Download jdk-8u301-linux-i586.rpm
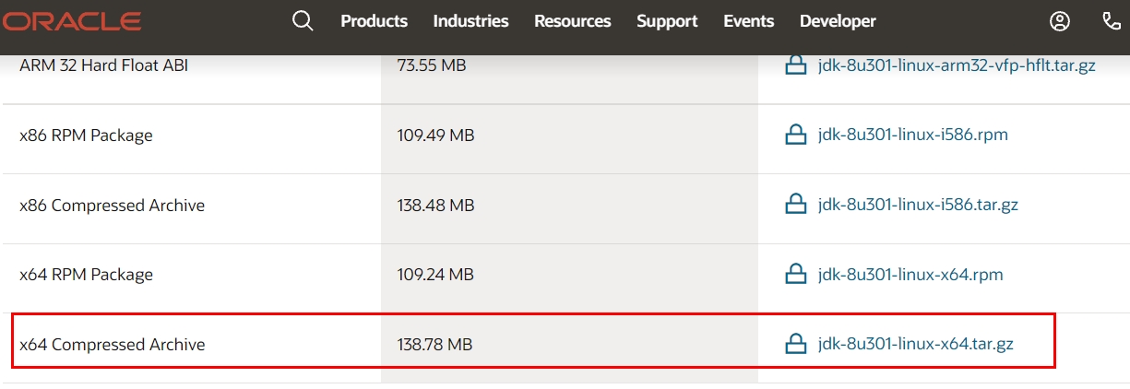Viewport: 1130px width, 389px height. [x=912, y=136]
